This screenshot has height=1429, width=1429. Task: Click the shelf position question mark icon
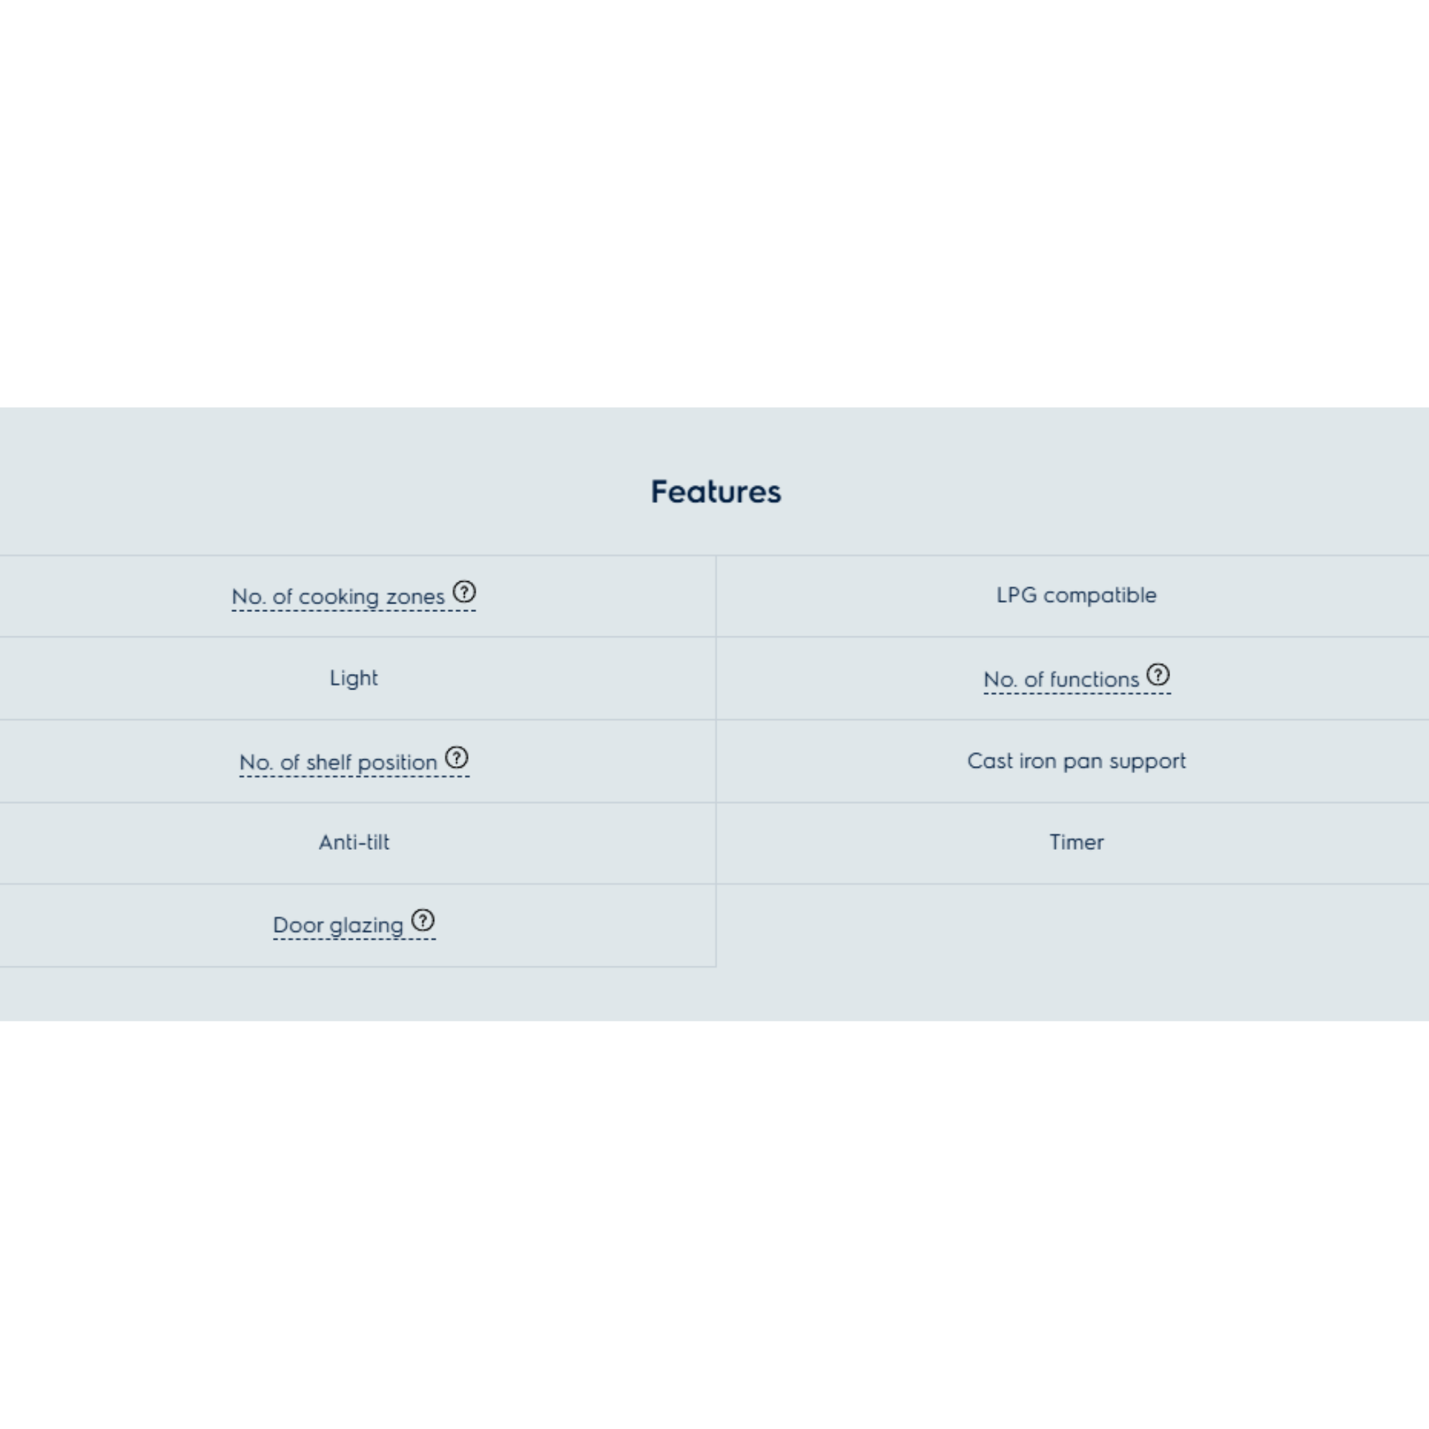click(x=456, y=757)
